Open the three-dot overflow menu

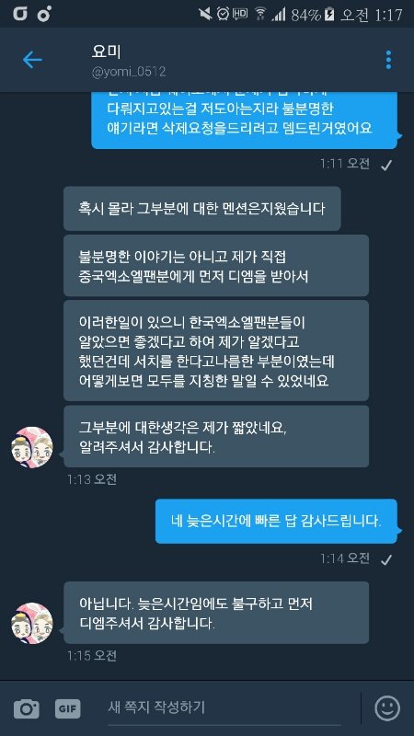click(x=388, y=60)
